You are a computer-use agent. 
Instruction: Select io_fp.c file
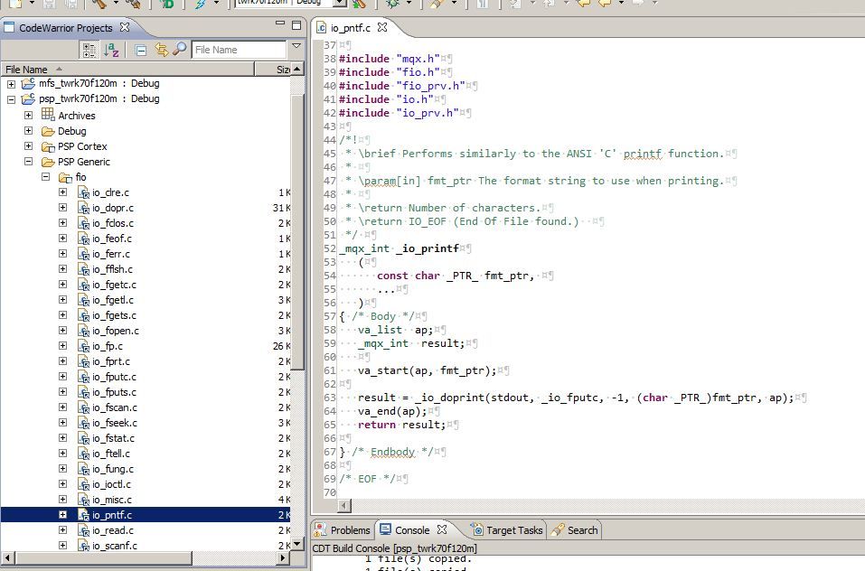[108, 346]
